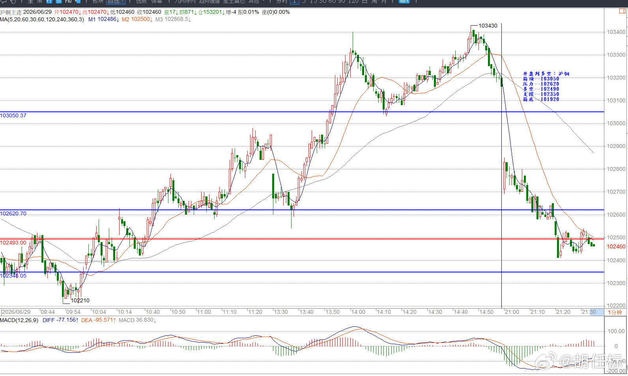Image resolution: width=628 pixels, height=376 pixels.
Task: Click the MACD 36.830 value
Action: [x=137, y=320]
